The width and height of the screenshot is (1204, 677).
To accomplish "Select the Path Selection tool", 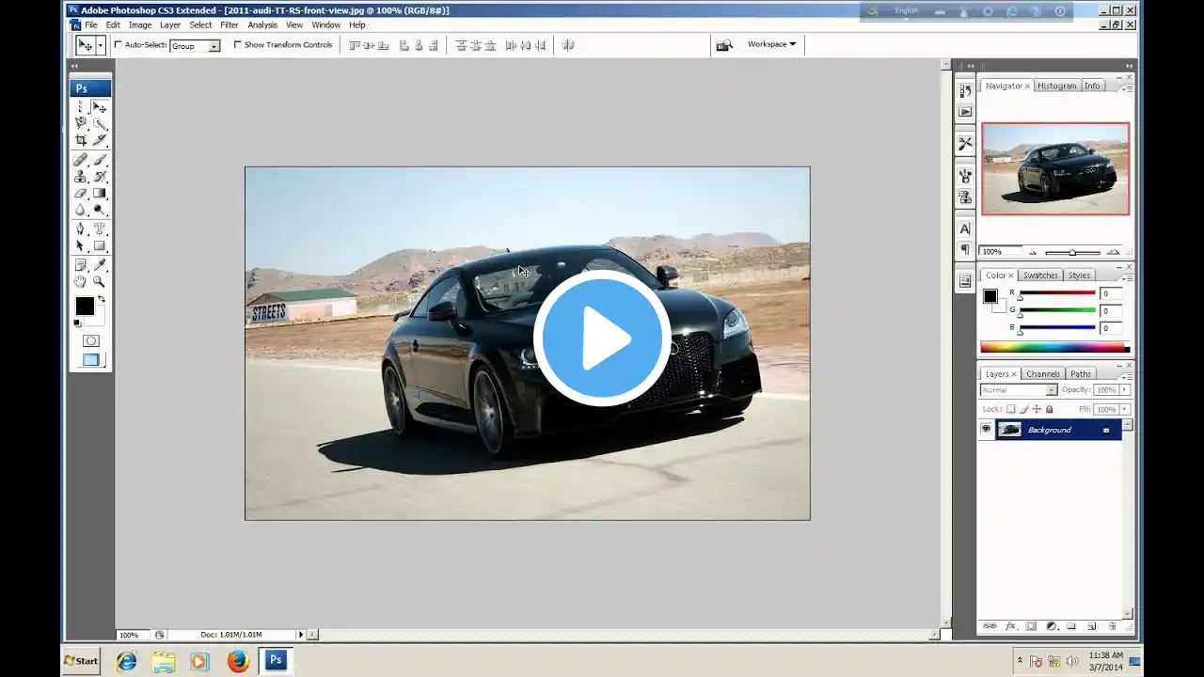I will (81, 246).
